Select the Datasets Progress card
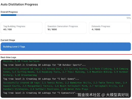 click(x=110, y=28)
